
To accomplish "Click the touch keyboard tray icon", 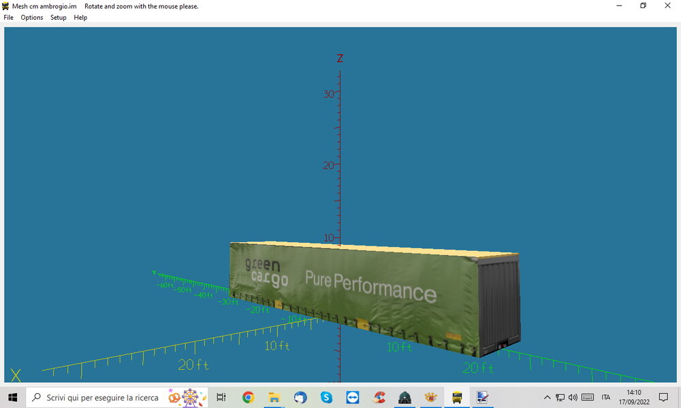I will (x=588, y=397).
